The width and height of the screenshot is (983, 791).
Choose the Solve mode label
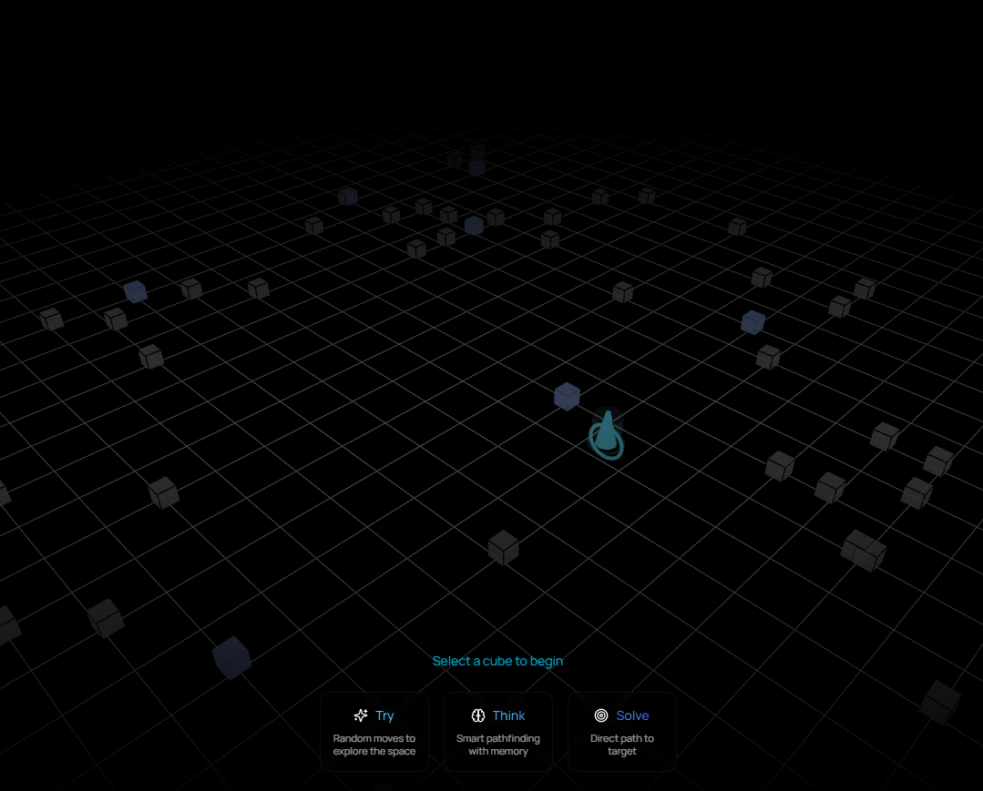tap(632, 715)
